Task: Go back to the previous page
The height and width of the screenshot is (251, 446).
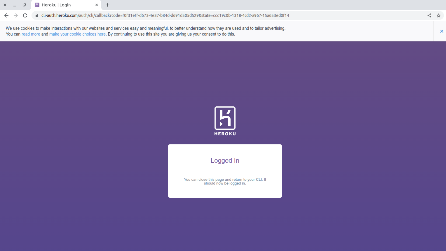Action: point(6,15)
